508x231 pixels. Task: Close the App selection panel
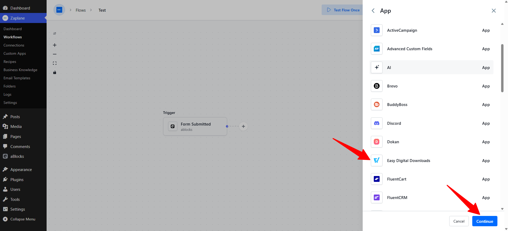pos(494,11)
